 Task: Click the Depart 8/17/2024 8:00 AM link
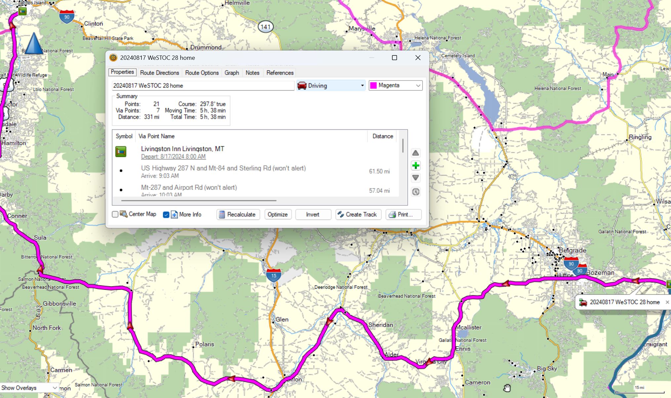pos(173,157)
